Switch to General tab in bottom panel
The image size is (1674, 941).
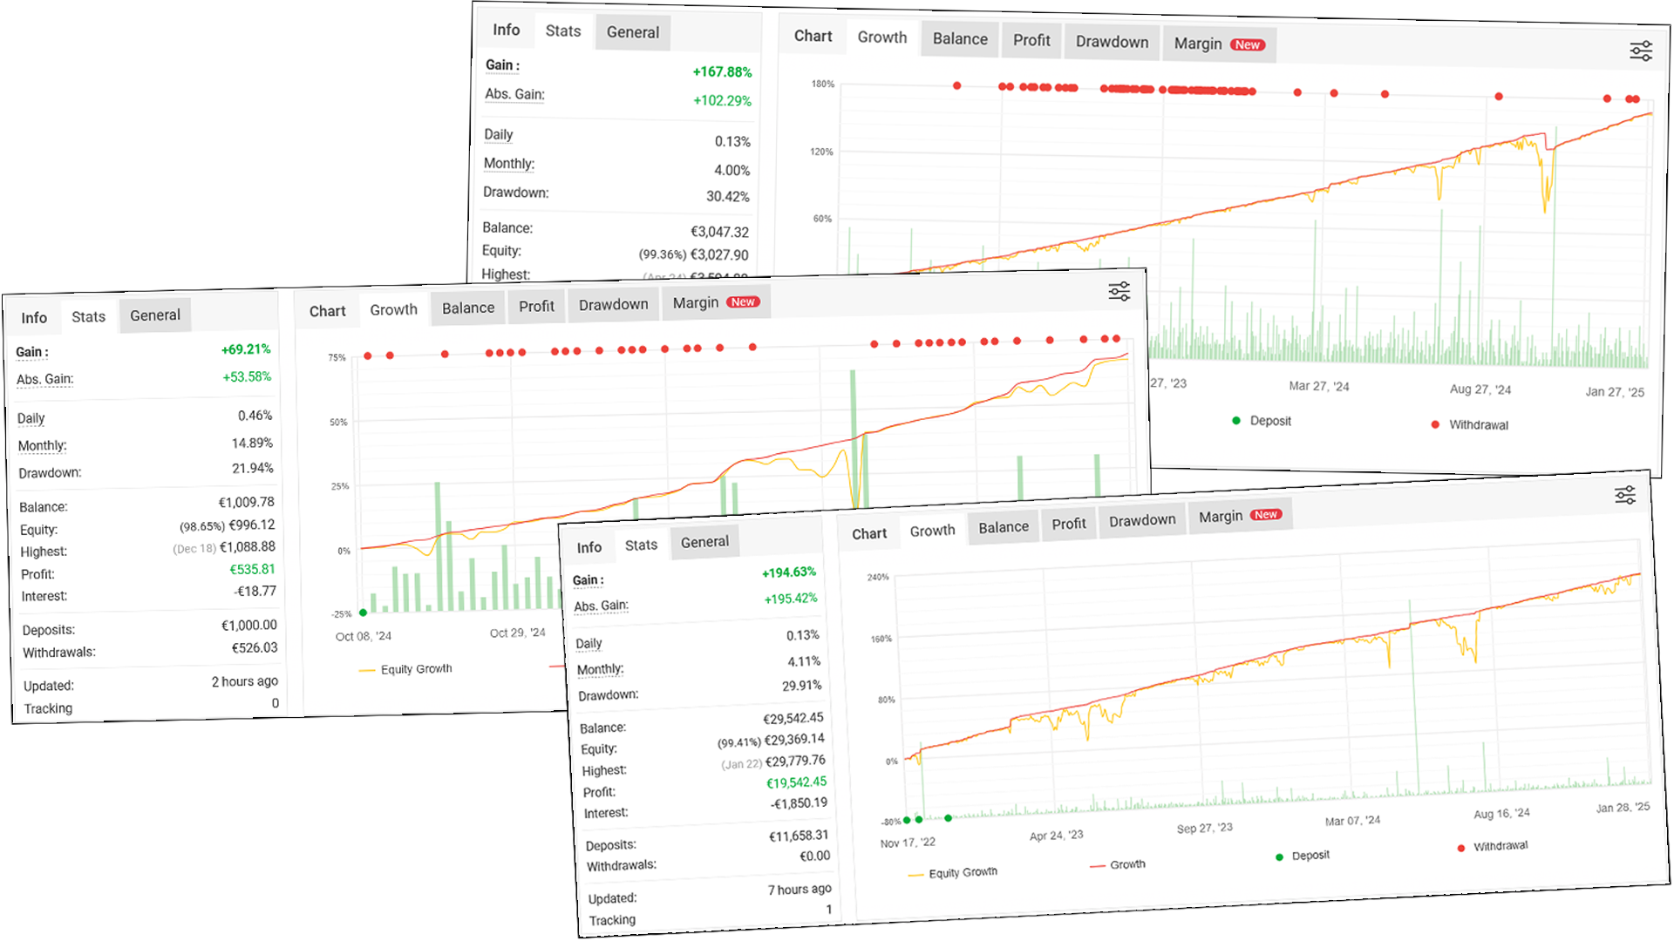pyautogui.click(x=704, y=543)
